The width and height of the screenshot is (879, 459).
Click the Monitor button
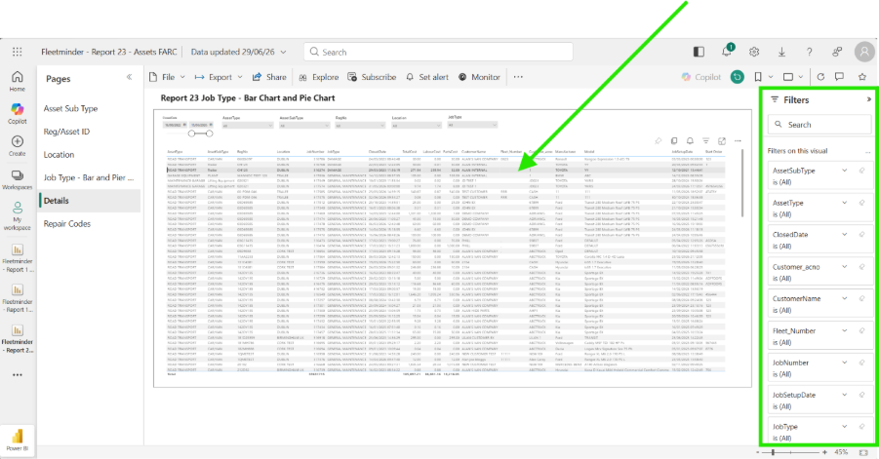click(479, 77)
